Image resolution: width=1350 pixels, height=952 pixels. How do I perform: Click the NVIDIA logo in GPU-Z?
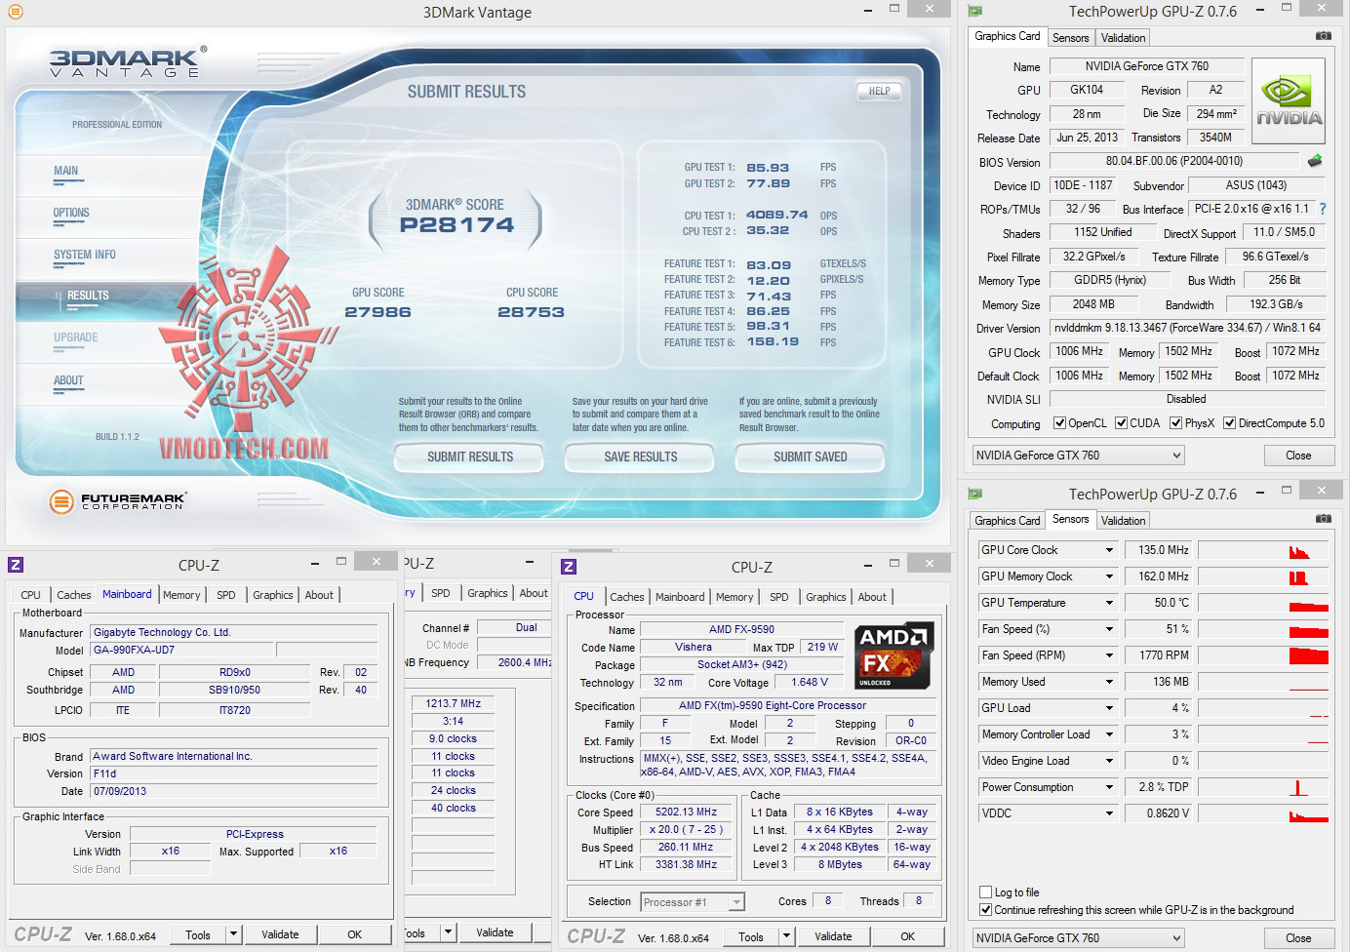[1288, 102]
